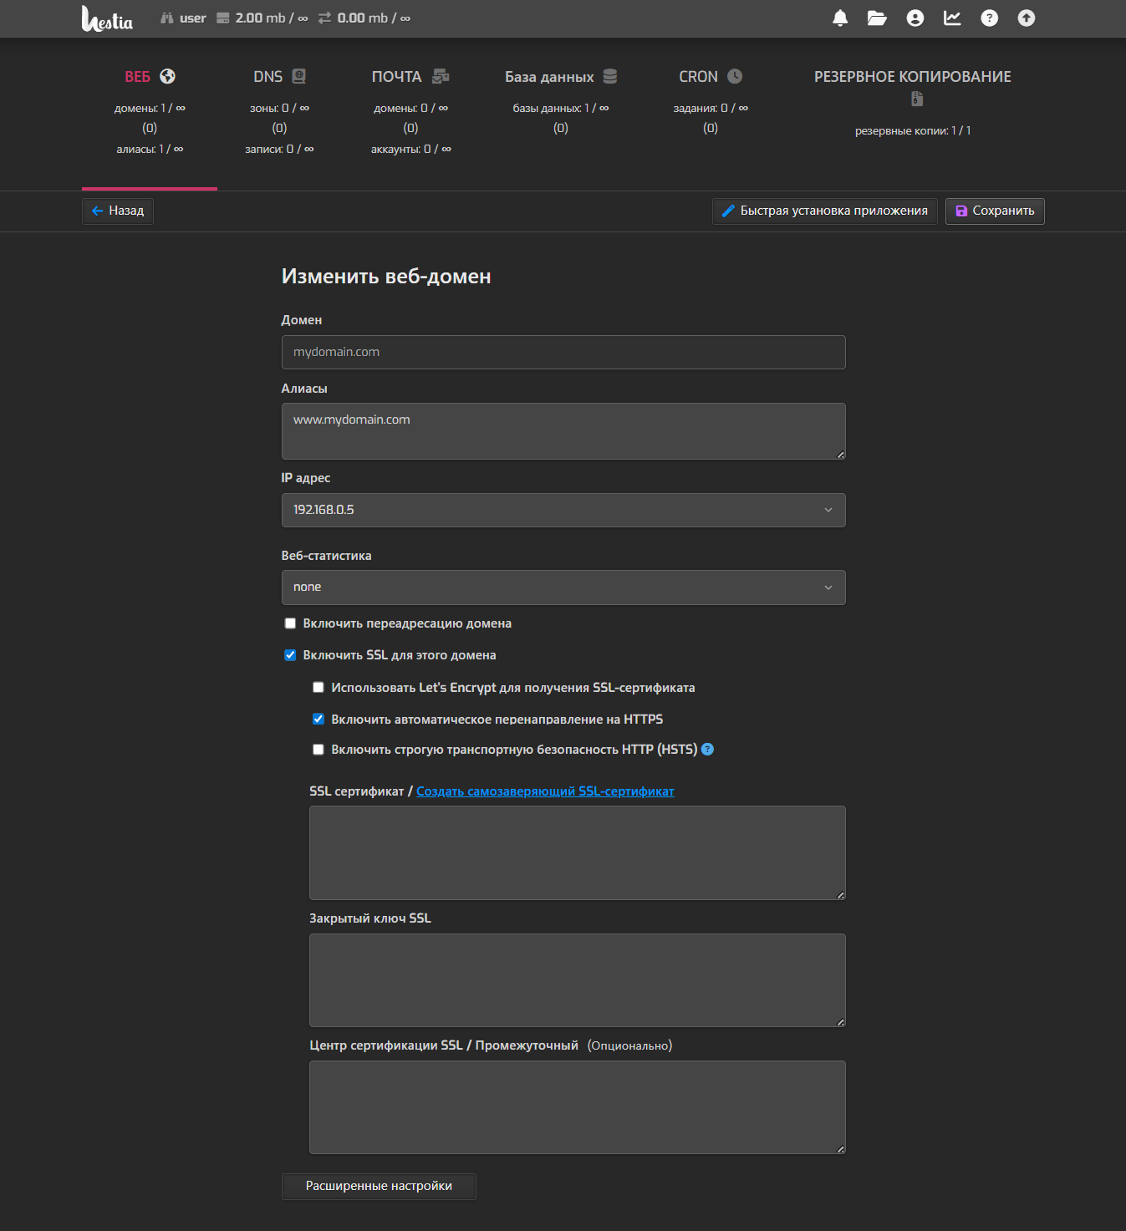Click the mail icon next to ПОЧТА
The width and height of the screenshot is (1126, 1231).
(441, 76)
